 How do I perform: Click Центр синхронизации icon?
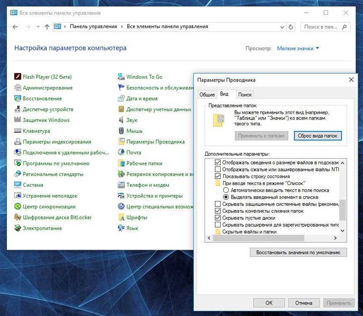(18, 206)
